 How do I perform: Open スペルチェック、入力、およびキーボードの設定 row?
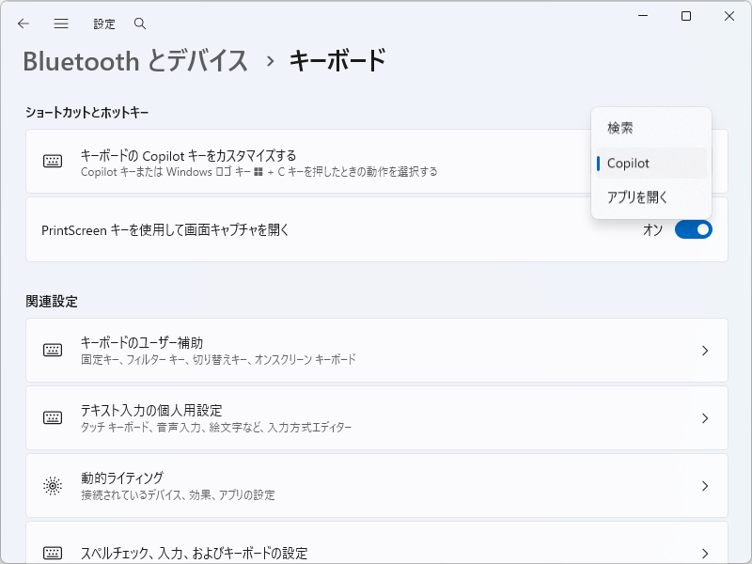(x=377, y=542)
